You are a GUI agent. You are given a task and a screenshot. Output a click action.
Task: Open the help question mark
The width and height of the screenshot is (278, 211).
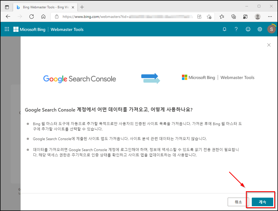236,29
